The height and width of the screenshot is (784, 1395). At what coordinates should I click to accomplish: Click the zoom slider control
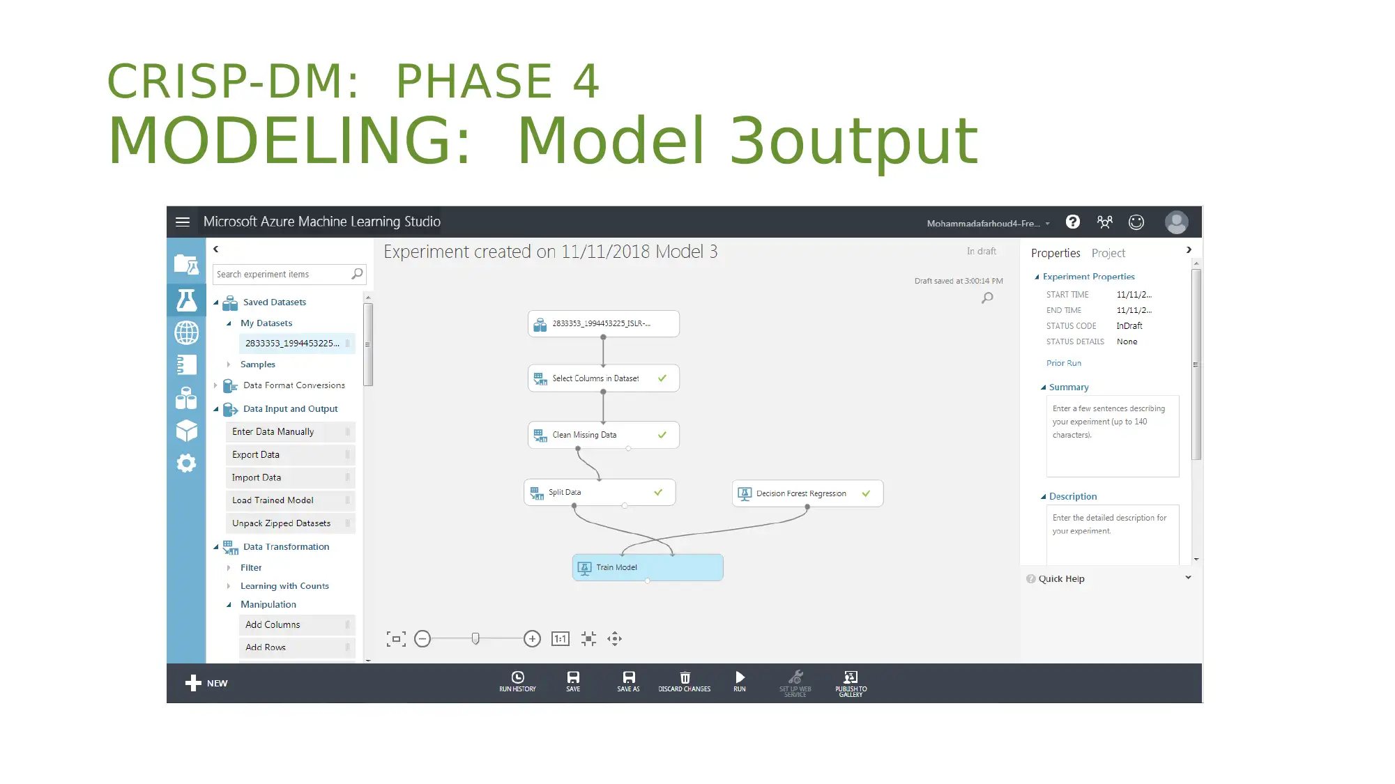(476, 638)
